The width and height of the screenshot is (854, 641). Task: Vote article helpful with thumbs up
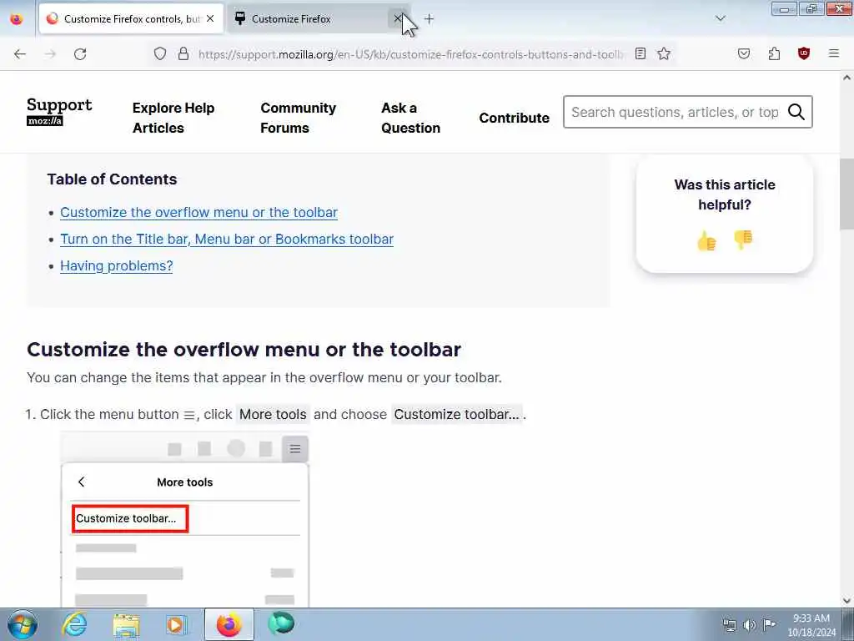point(706,240)
